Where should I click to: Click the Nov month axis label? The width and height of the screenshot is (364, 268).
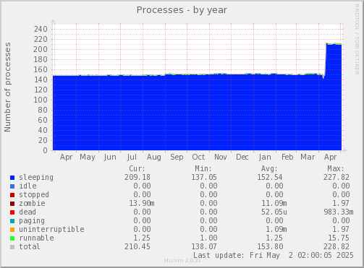coord(221,157)
